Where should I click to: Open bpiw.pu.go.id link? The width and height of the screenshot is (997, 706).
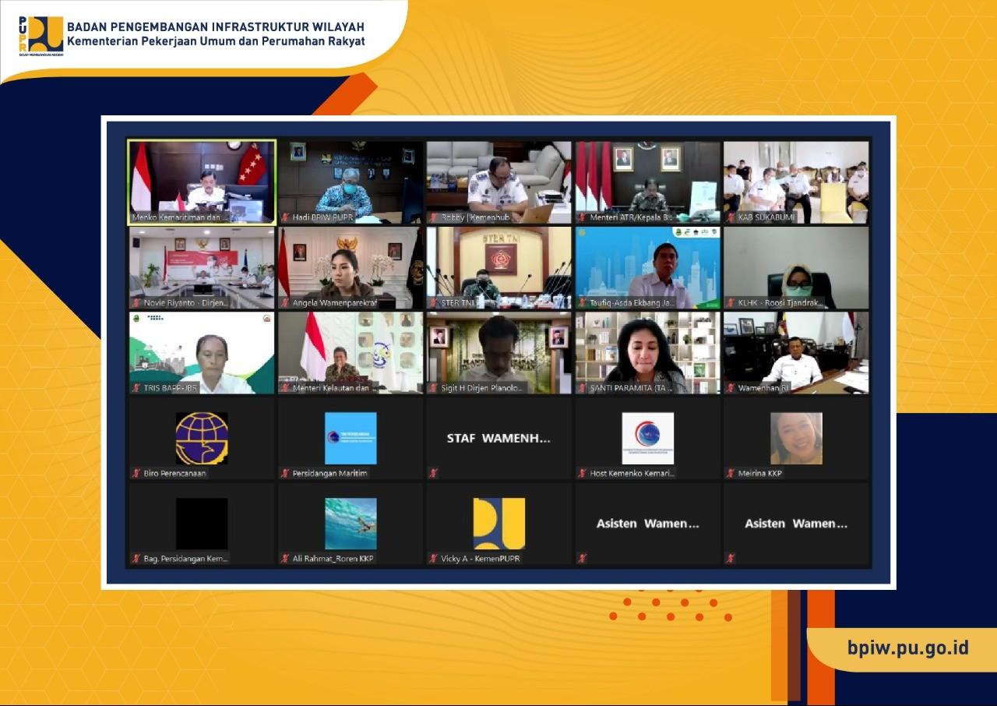point(908,648)
